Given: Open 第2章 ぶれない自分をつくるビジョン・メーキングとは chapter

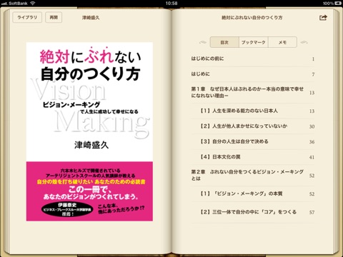Looking at the screenshot, I should pyautogui.click(x=253, y=176).
